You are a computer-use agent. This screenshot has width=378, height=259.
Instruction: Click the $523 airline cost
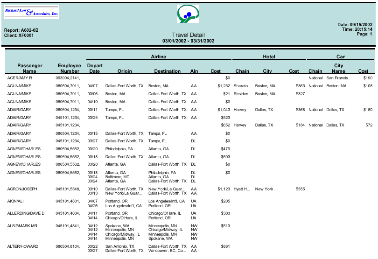coord(225,118)
